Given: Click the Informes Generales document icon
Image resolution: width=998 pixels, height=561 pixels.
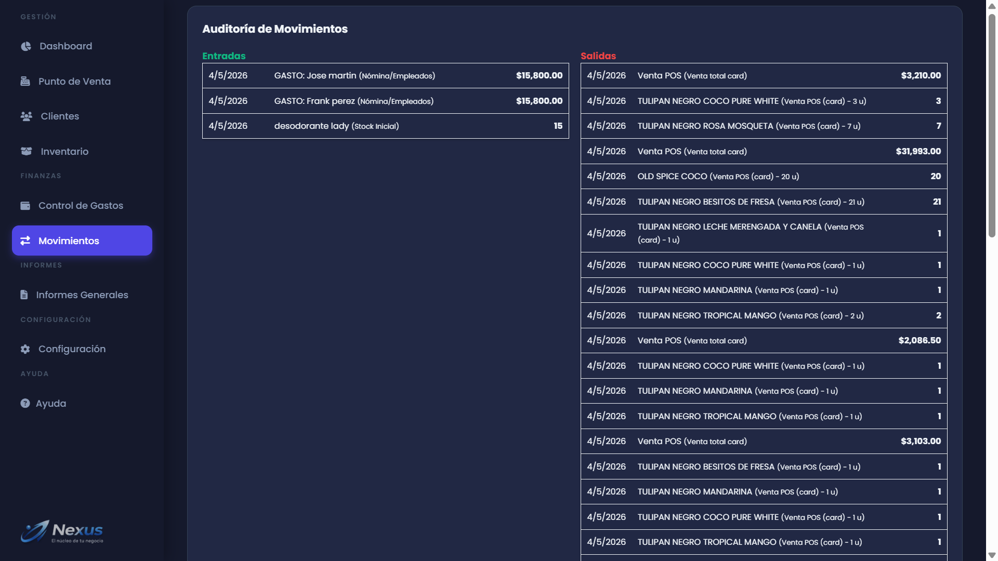Looking at the screenshot, I should click(24, 295).
